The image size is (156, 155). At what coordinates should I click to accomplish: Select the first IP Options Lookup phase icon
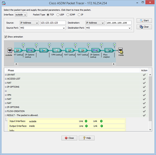coord(31,50)
